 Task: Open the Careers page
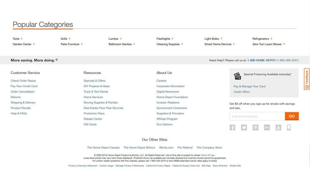pyautogui.click(x=161, y=81)
